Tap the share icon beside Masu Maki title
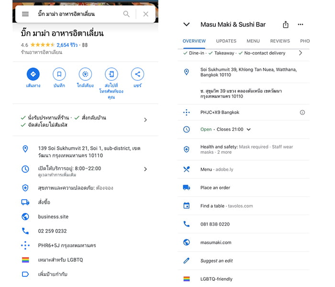335x287 pixels. coord(286,24)
